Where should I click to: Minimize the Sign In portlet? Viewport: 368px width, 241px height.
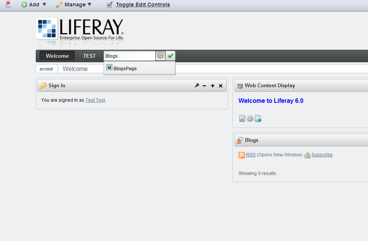(205, 86)
